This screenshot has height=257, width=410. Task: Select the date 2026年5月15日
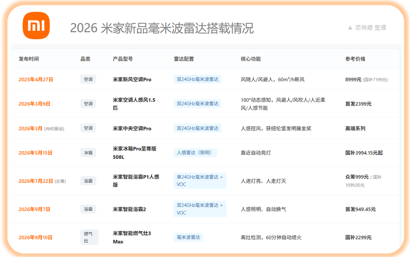coord(35,153)
